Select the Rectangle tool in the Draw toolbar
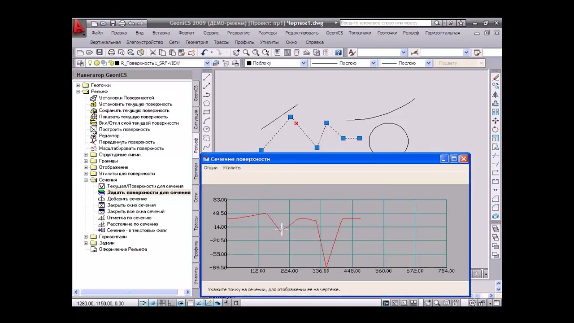Image resolution: width=574 pixels, height=323 pixels. tap(207, 112)
